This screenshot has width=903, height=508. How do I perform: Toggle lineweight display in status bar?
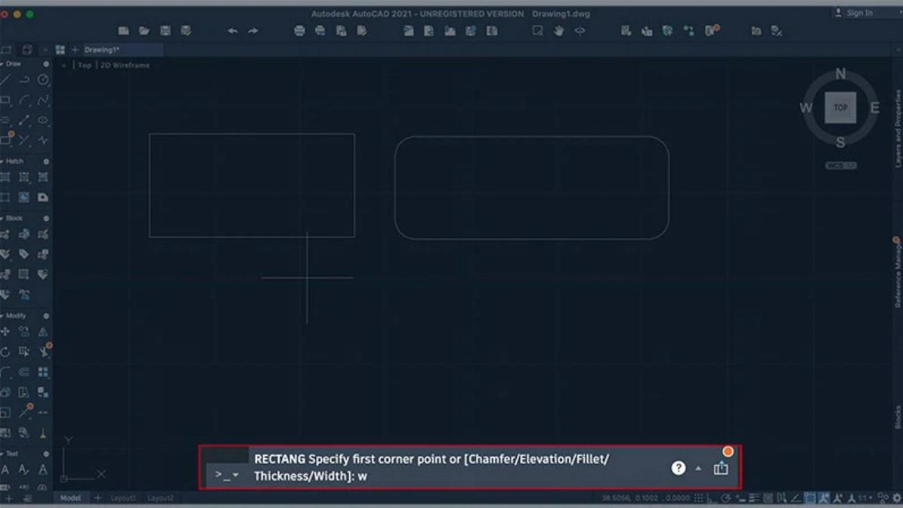tap(754, 498)
